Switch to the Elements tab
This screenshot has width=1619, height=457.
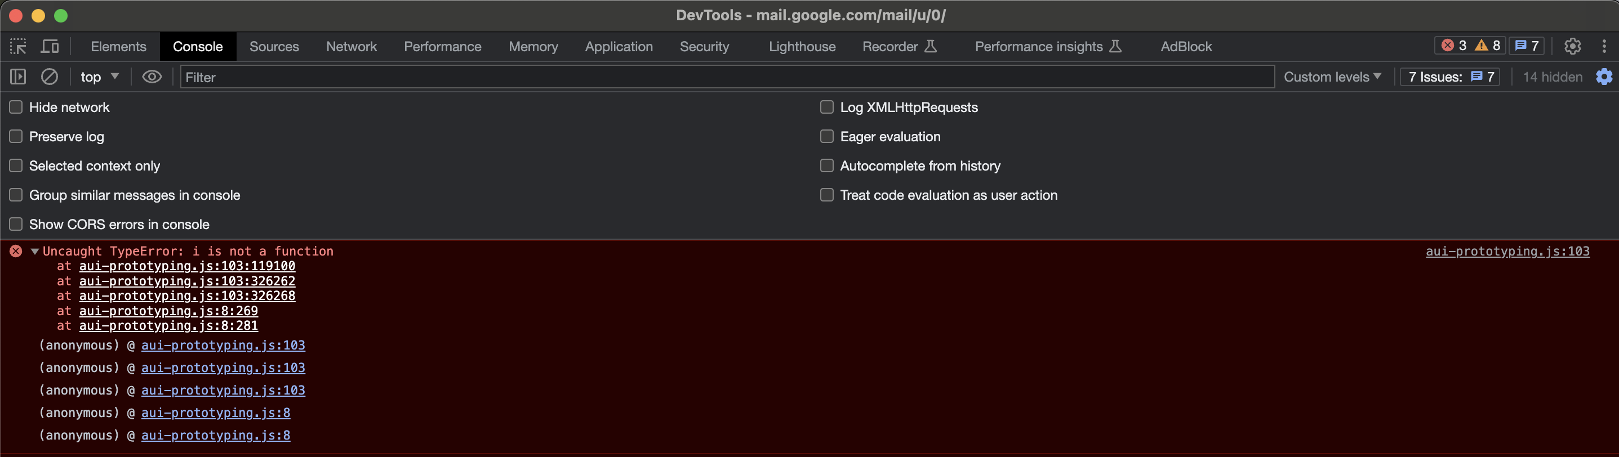118,47
